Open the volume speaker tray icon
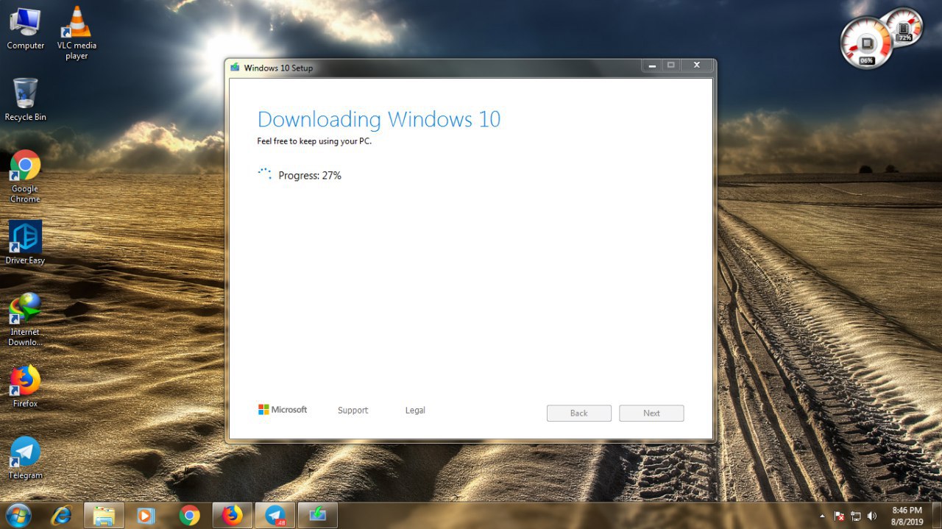Viewport: 942px width, 529px height. pos(873,516)
